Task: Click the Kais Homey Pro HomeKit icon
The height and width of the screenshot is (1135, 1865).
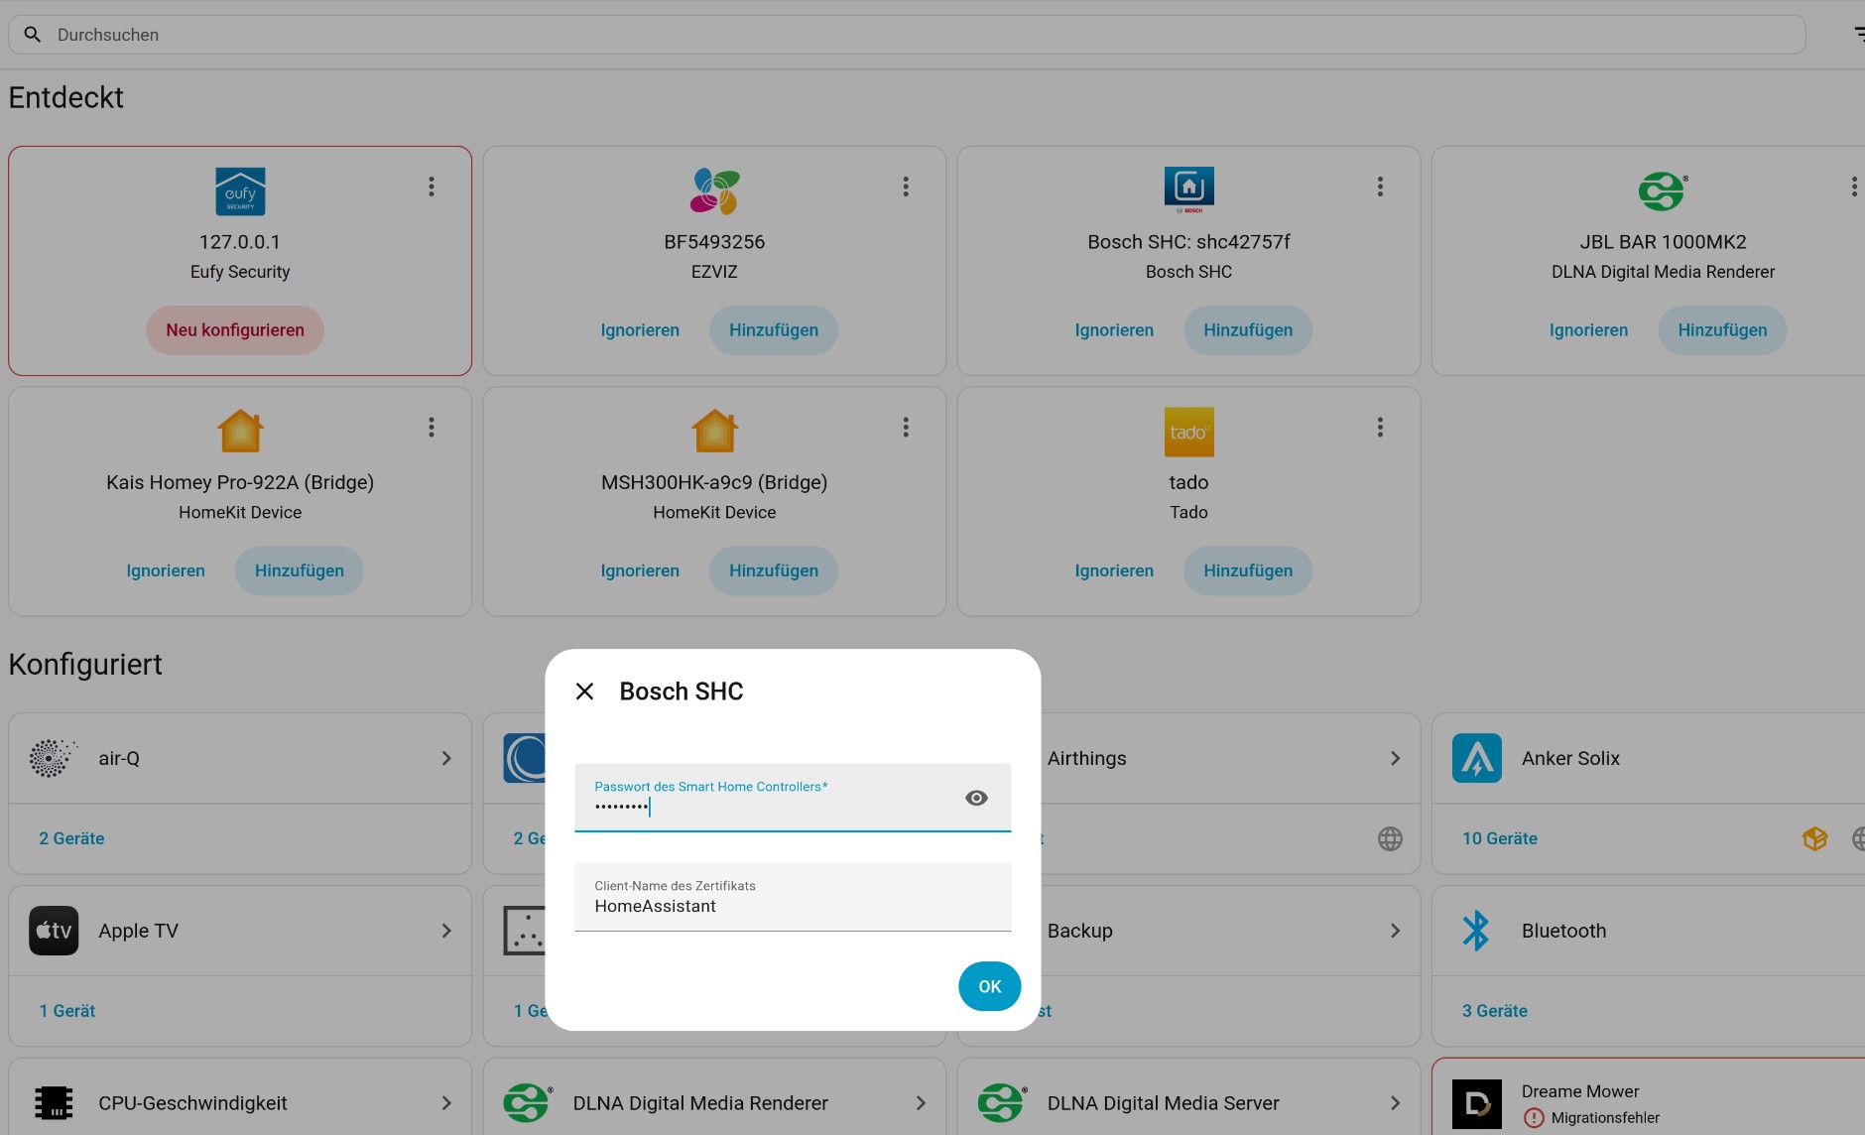Action: click(x=240, y=432)
